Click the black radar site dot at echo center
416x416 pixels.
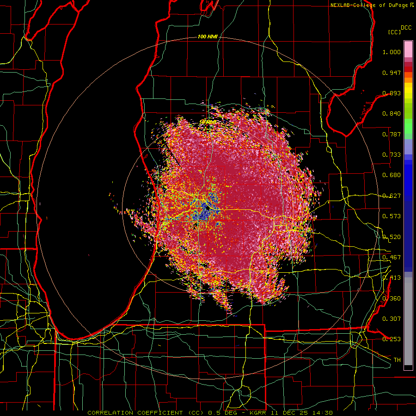click(x=208, y=208)
